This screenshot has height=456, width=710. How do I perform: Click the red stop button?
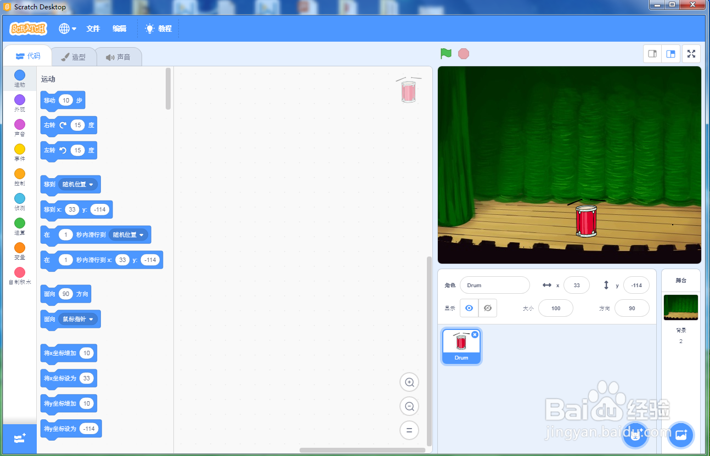pos(464,54)
